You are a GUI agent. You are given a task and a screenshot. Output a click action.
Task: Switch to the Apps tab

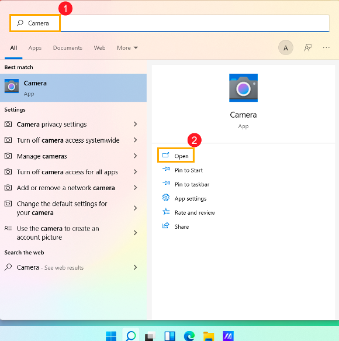[34, 48]
